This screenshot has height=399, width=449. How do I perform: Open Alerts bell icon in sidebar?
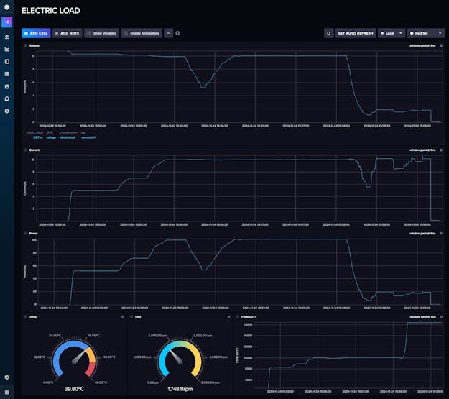[7, 98]
